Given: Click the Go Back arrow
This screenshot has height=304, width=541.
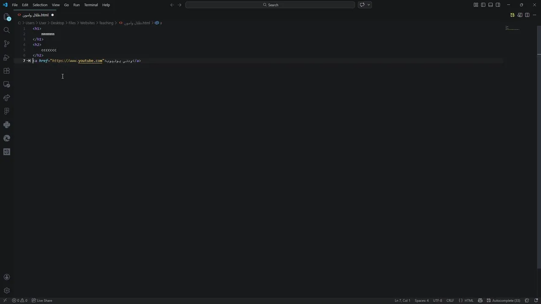Looking at the screenshot, I should coord(172,5).
